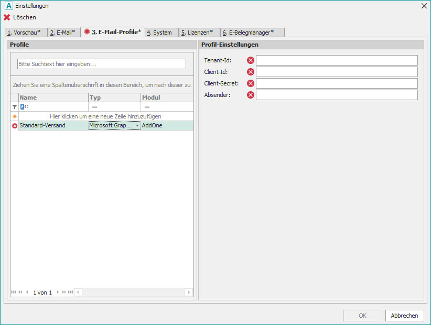Click the error icon on Standard-Versand row

coord(15,126)
